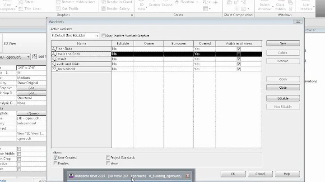Viewport: 325px width, 182px height.
Task: Click Remove Hidden Lines in ribbon
Action: point(76,2)
